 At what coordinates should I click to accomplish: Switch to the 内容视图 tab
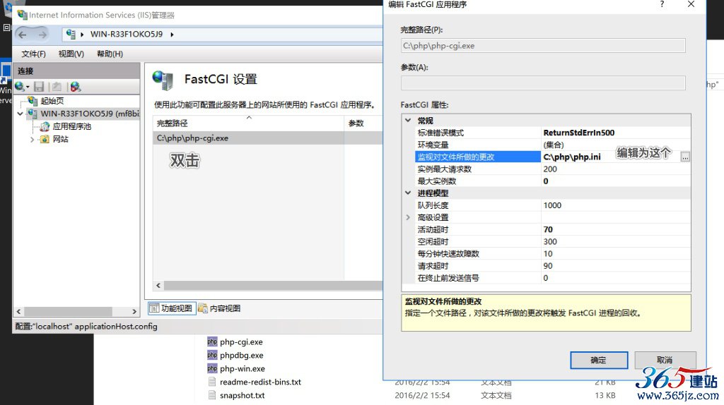(219, 308)
